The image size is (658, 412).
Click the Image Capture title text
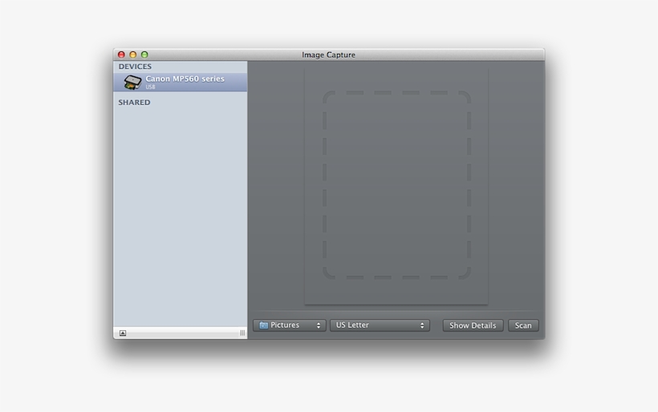[328, 55]
